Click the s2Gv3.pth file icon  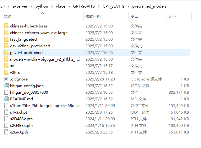tap(6, 132)
